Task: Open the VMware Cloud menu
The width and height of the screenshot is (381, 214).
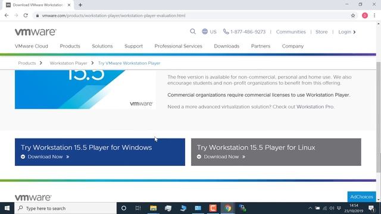Action: point(32,46)
